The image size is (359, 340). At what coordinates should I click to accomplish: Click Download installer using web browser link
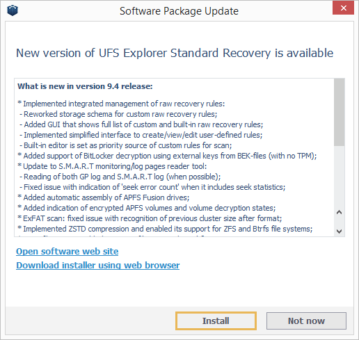point(98,266)
